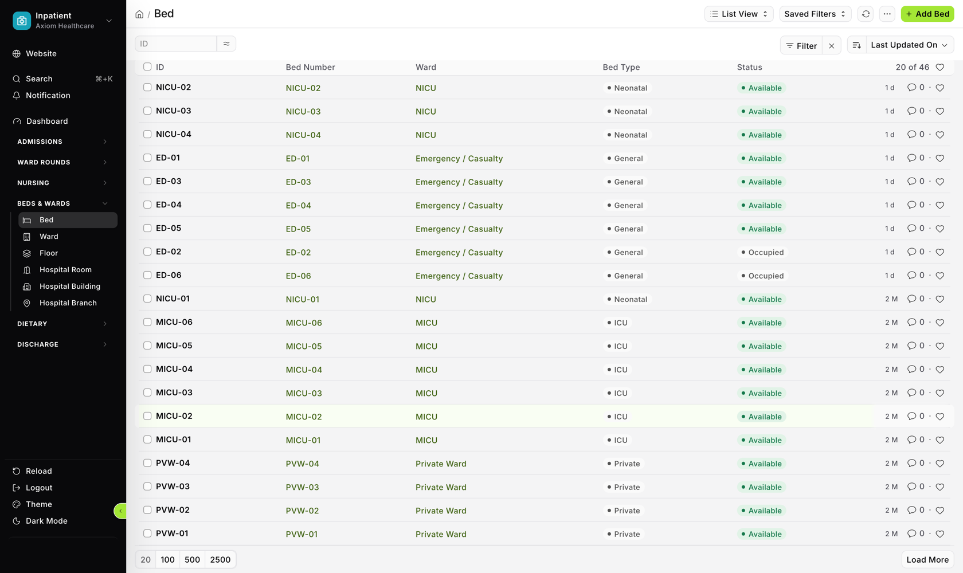Open Last Updated On sort dropdown
Viewport: 963px width, 573px height.
click(x=909, y=45)
